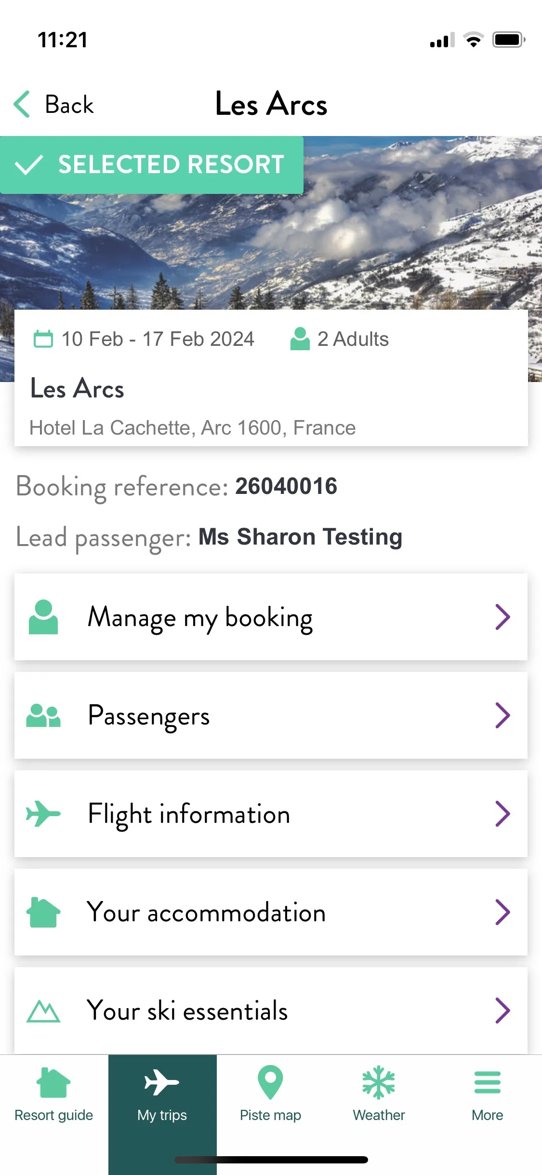Switch to the Weather tab label
This screenshot has width=542, height=1175.
(x=379, y=1115)
